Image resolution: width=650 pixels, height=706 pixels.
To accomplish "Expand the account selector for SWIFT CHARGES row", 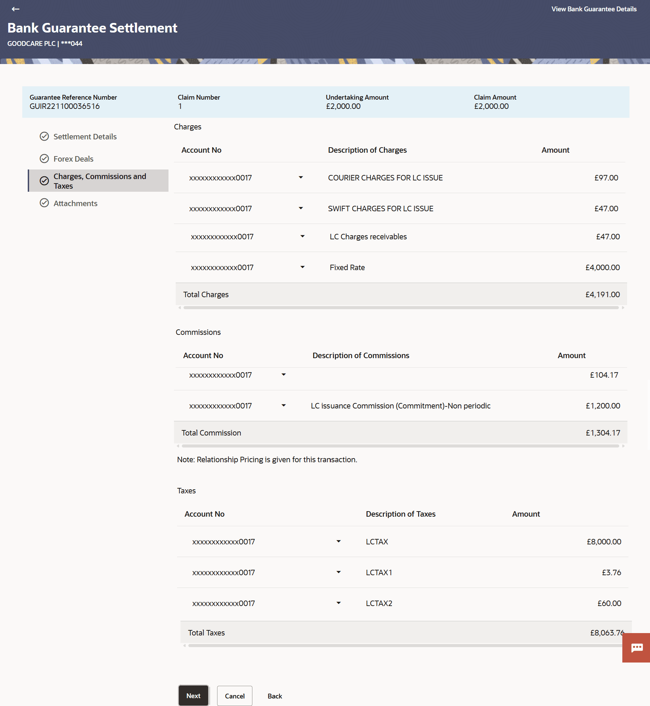I will point(301,208).
